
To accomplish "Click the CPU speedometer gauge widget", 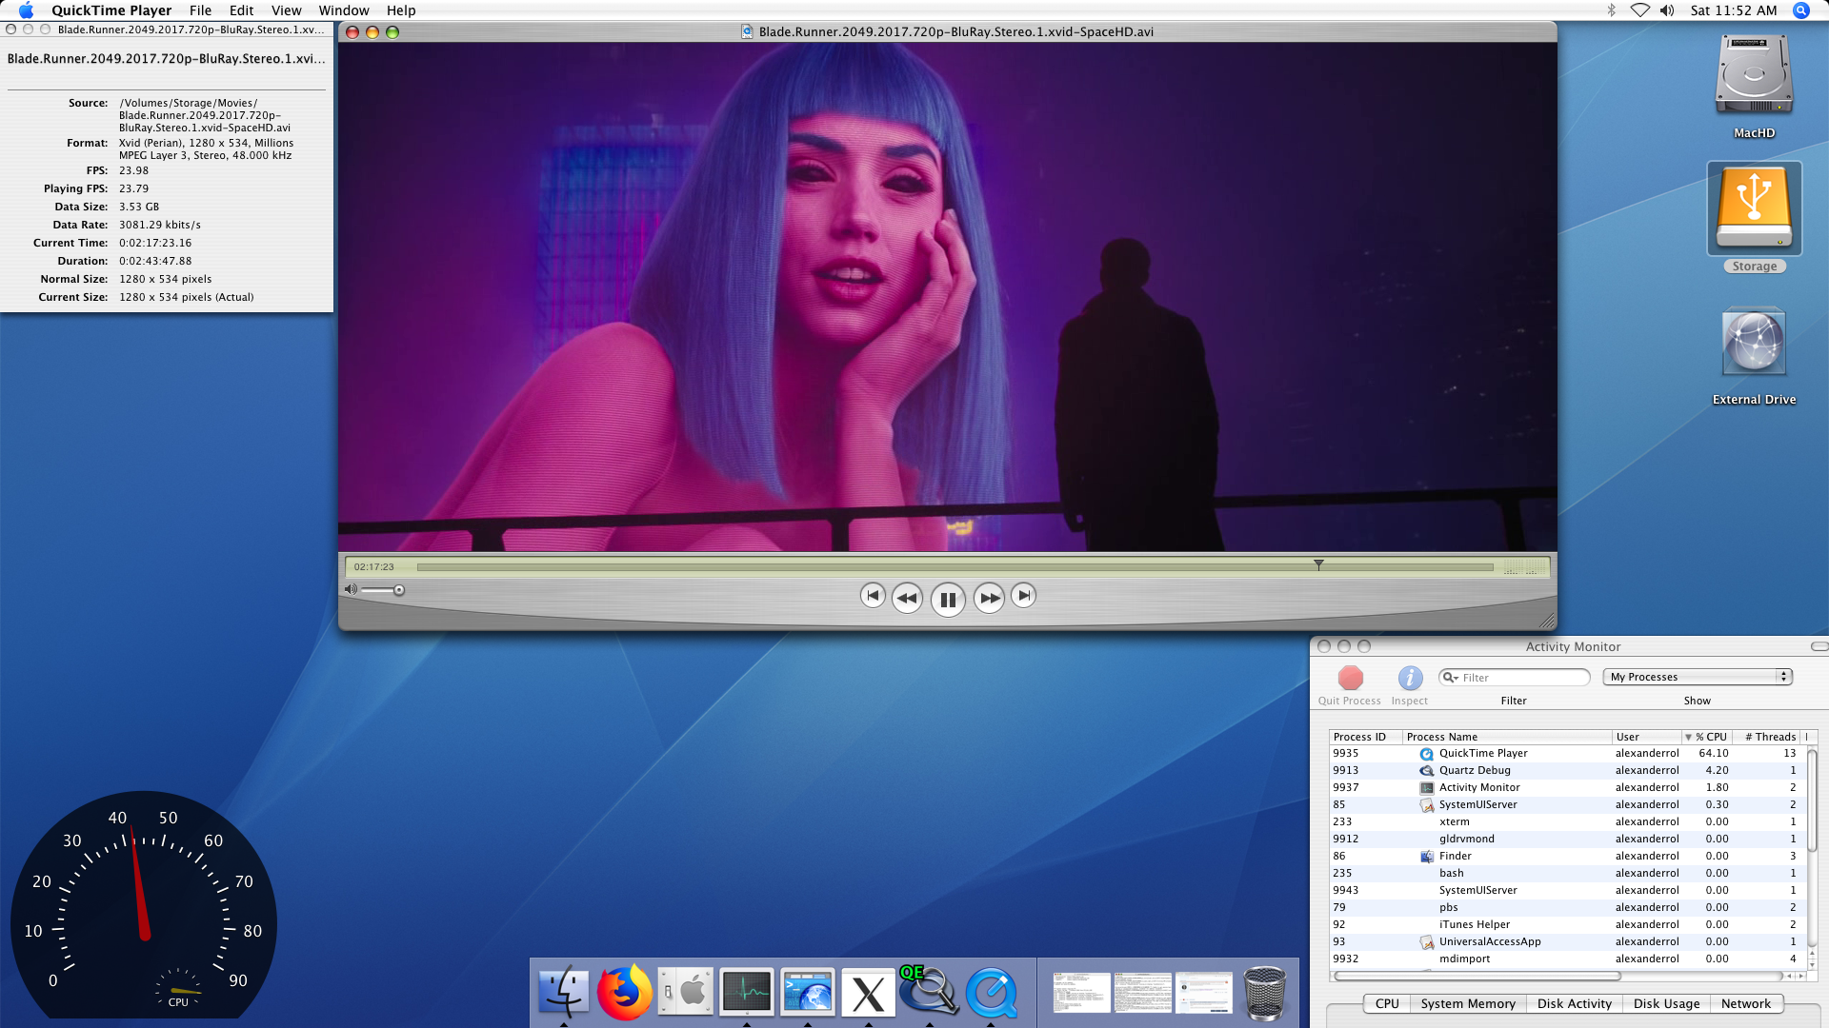I will coord(144,906).
